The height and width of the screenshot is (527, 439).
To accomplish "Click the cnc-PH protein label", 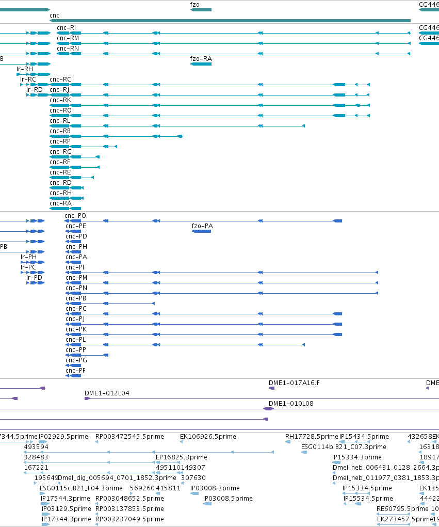I will (x=76, y=247).
